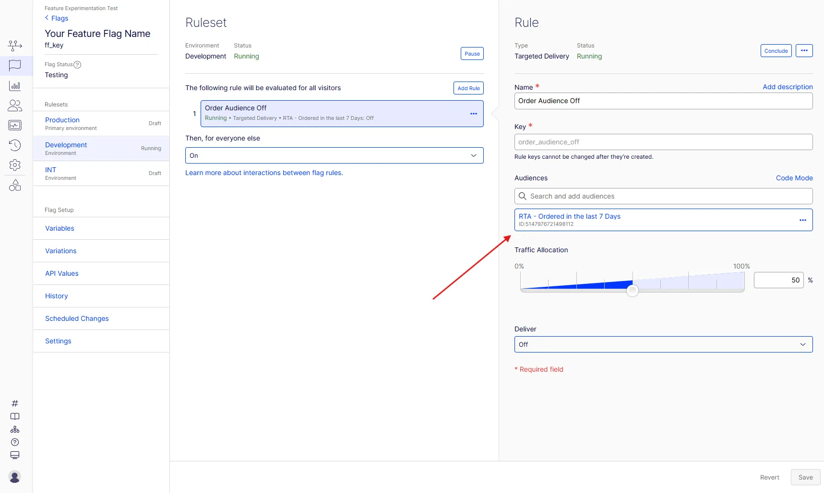
Task: Click Add description link
Action: 788,87
